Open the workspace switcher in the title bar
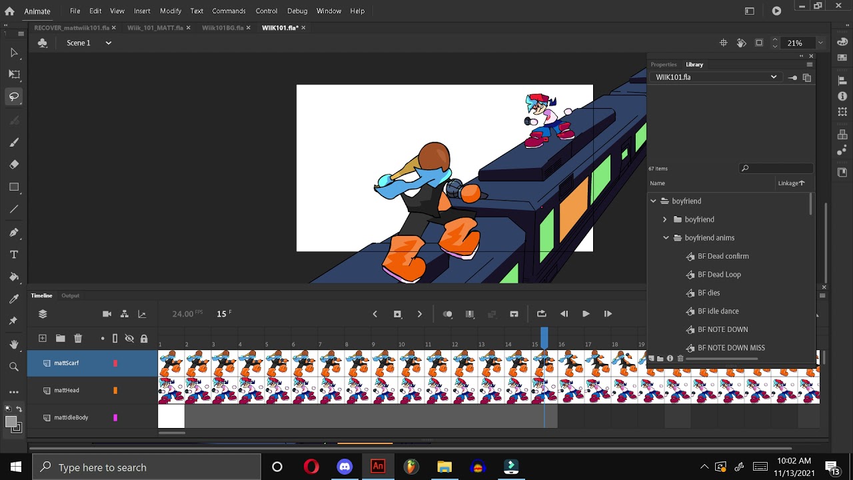Screen dimensions: 853x480 pyautogui.click(x=750, y=11)
